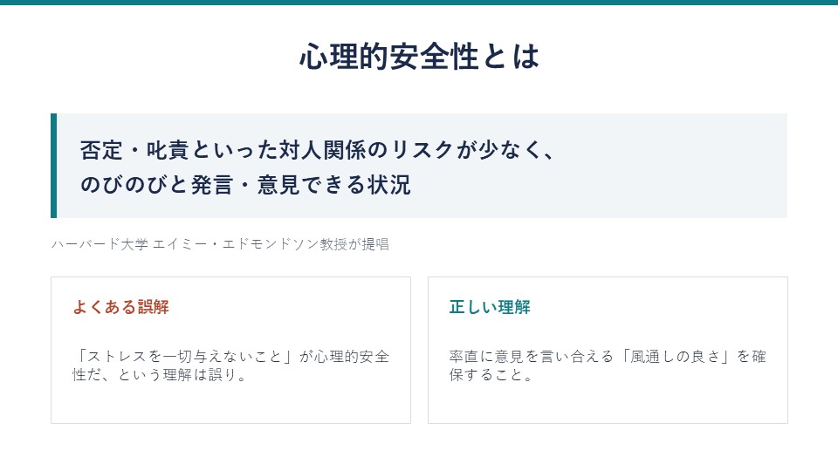This screenshot has height=471, width=838.
Task: Select the text 率直に意見を言い合える
Action: (532, 356)
